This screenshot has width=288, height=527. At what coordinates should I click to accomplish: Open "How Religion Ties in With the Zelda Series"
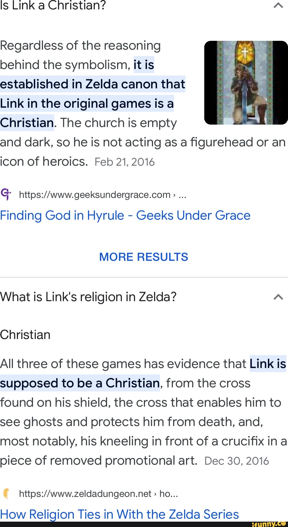click(119, 514)
